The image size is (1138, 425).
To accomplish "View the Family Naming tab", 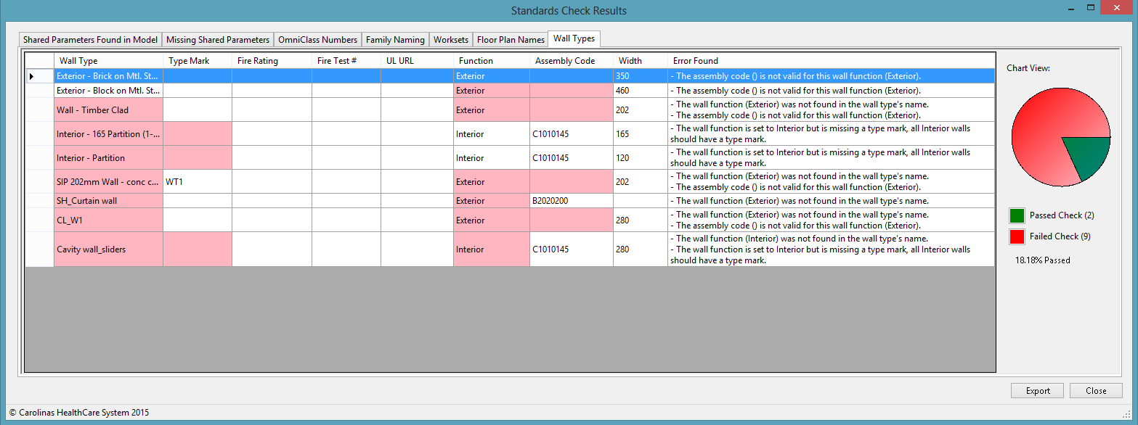I will pyautogui.click(x=395, y=39).
